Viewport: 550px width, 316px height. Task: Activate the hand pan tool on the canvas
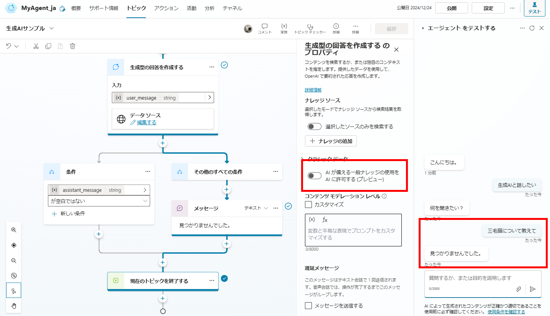[x=13, y=306]
